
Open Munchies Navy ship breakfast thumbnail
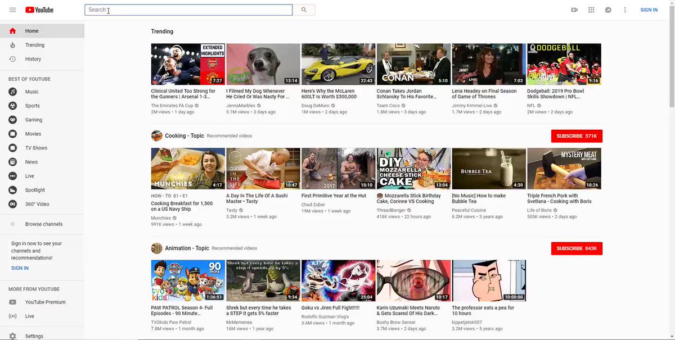tap(188, 169)
